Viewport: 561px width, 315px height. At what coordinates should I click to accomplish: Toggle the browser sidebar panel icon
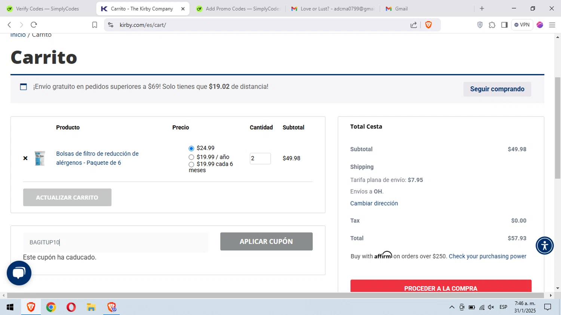504,25
